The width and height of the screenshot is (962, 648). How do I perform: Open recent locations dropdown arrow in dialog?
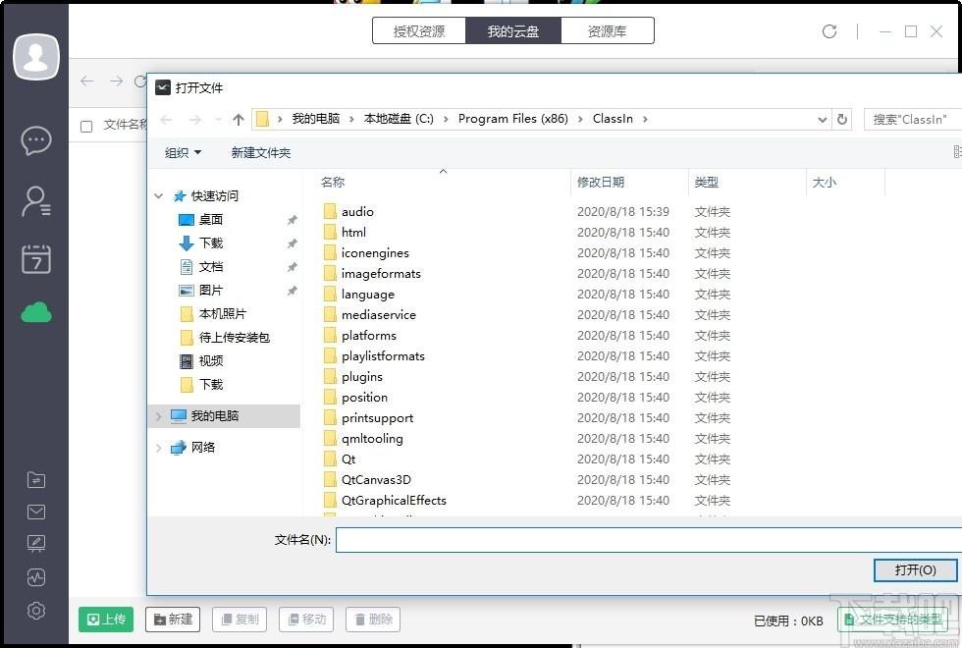click(218, 119)
